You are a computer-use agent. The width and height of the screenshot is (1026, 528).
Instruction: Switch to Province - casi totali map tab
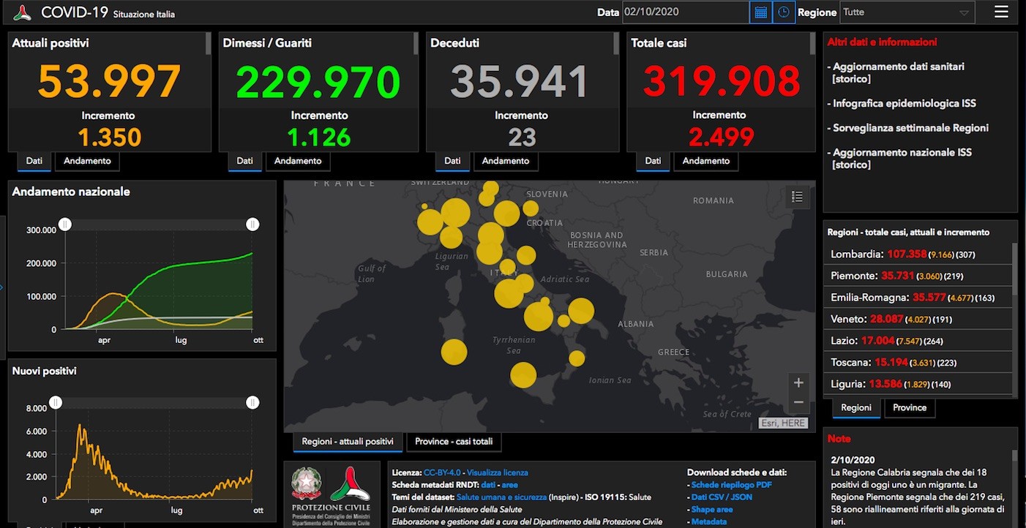[x=454, y=442]
